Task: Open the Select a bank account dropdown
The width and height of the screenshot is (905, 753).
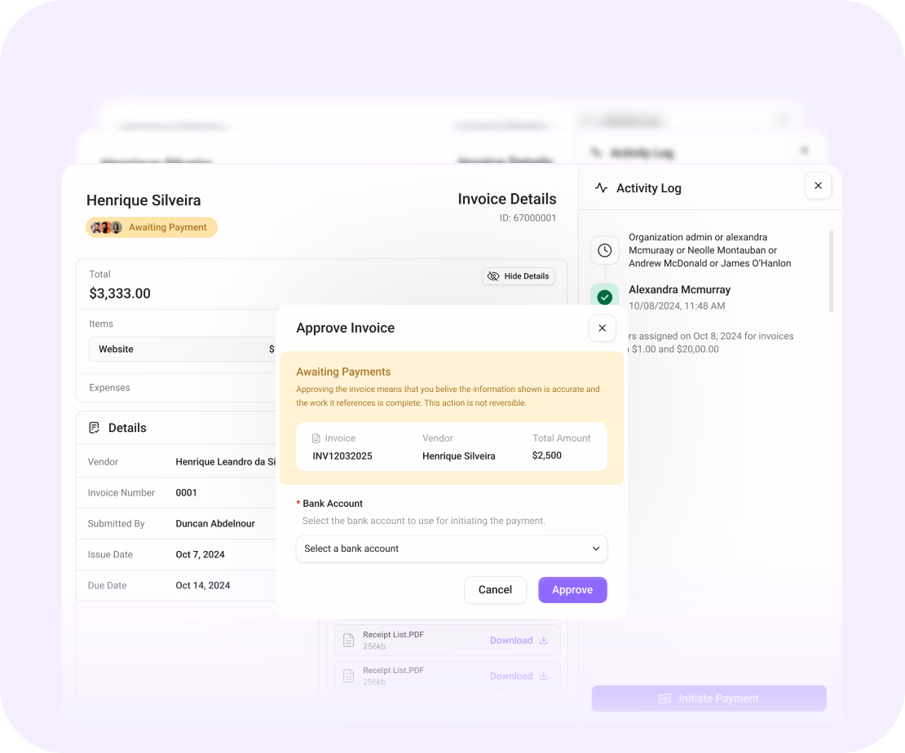Action: (452, 548)
